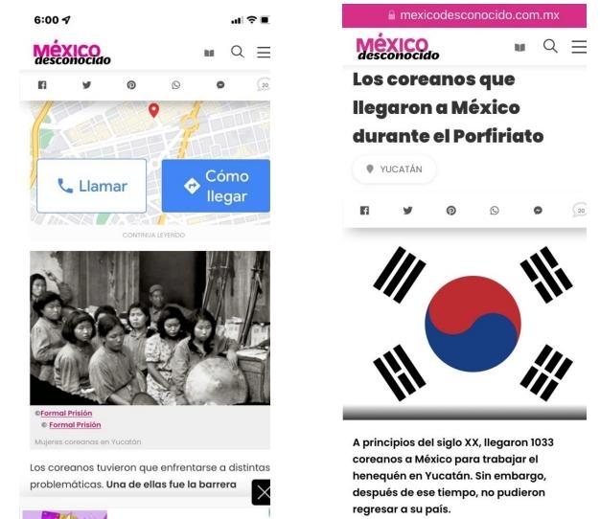Share via WhatsApp from left share bar
Screen dimensions: 600x519
(x=176, y=85)
